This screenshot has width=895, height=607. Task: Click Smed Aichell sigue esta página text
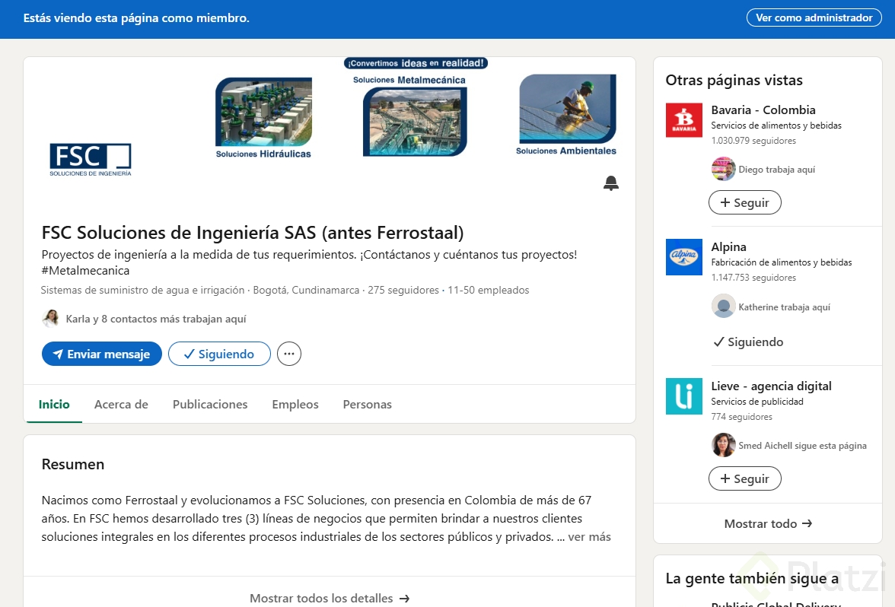[x=802, y=446]
